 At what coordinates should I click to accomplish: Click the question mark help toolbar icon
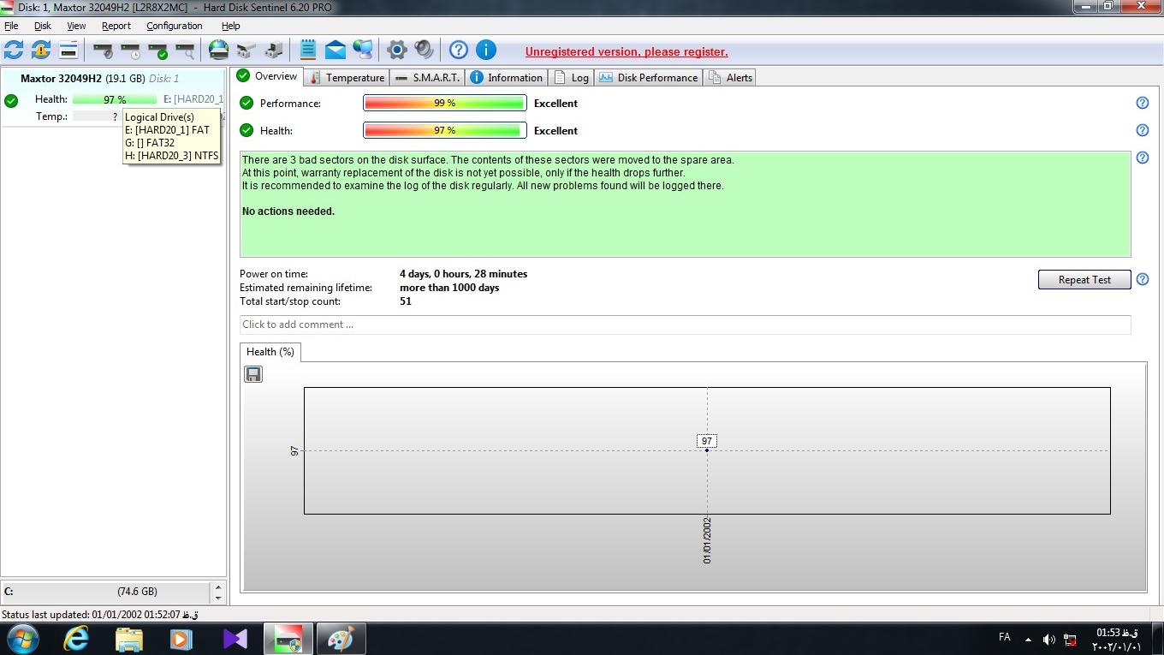point(459,51)
